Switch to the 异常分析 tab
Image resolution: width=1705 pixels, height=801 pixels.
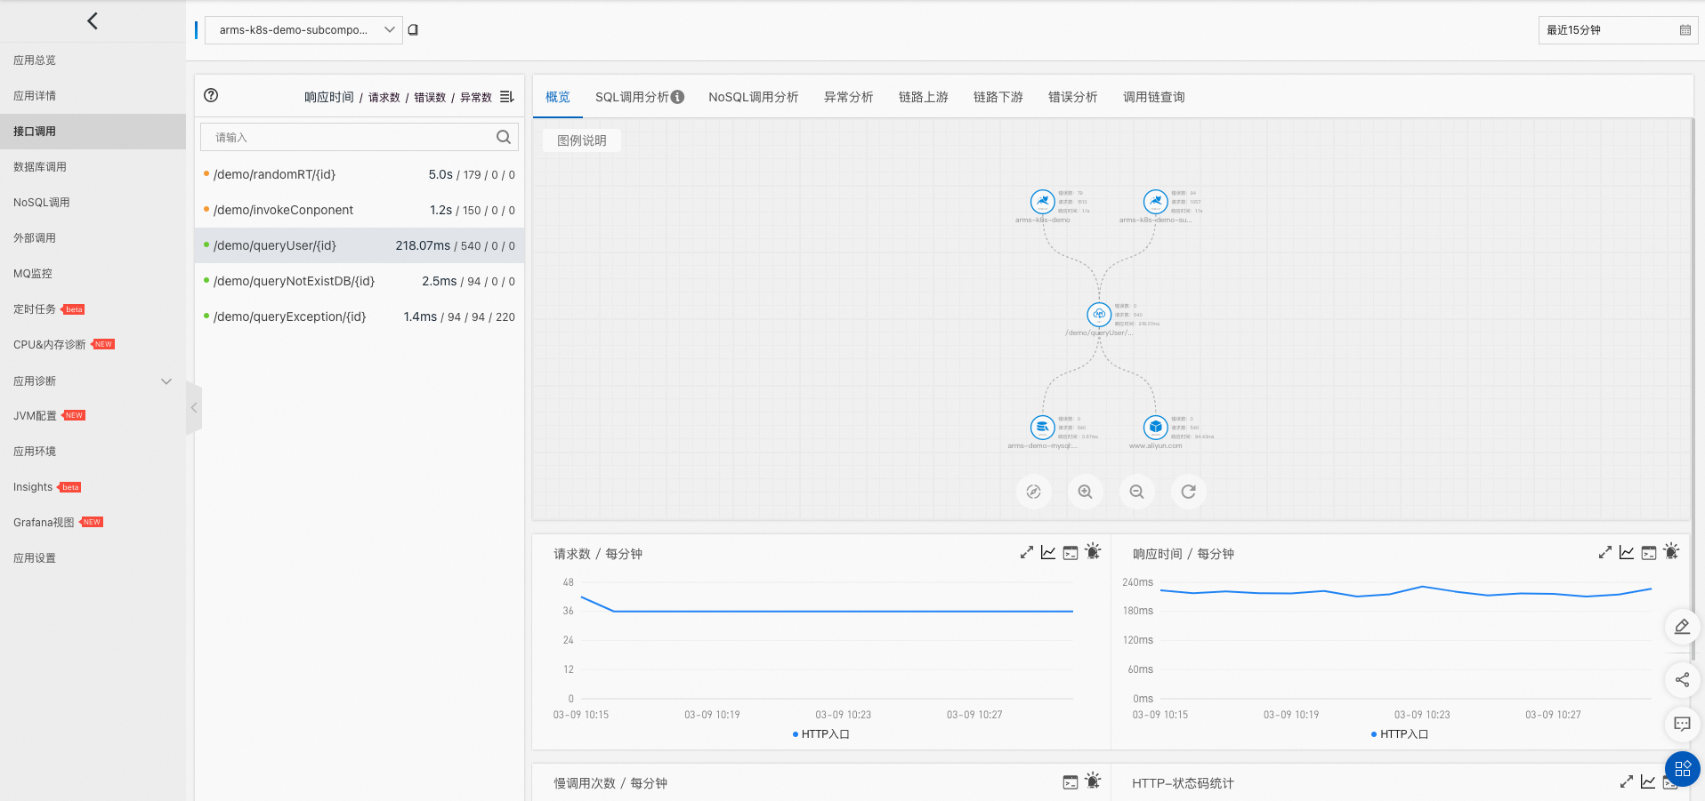click(x=849, y=97)
